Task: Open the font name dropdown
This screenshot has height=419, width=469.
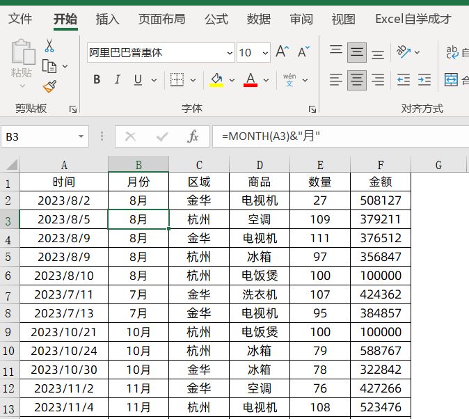Action: (x=230, y=53)
